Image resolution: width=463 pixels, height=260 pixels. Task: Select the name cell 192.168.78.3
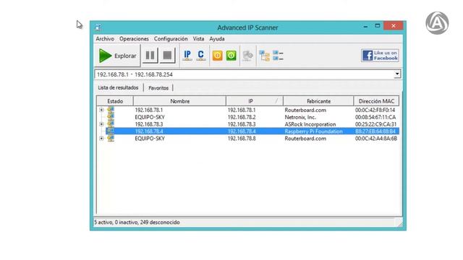pos(149,124)
